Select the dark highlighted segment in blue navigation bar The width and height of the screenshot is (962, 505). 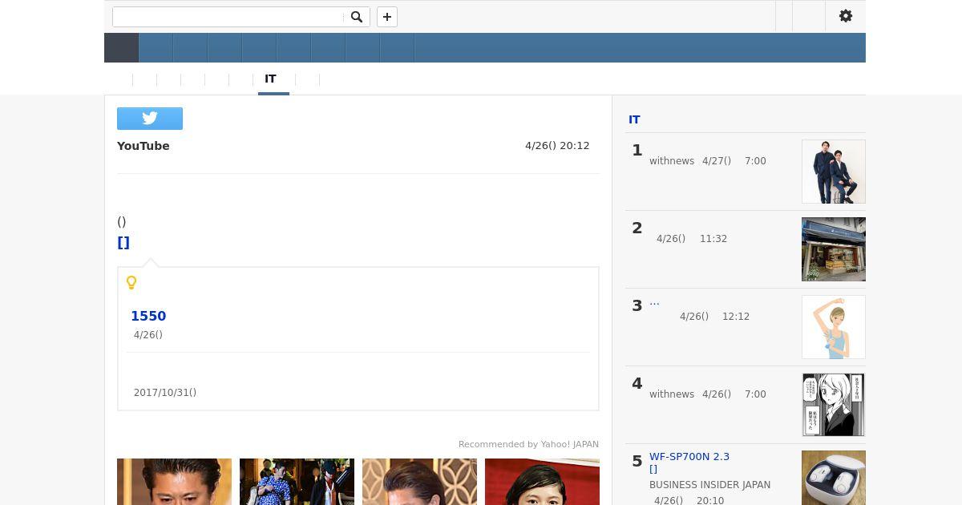tap(122, 48)
